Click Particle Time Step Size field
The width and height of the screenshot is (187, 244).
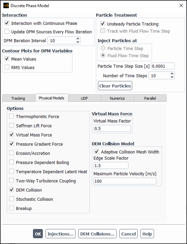click(x=163, y=66)
